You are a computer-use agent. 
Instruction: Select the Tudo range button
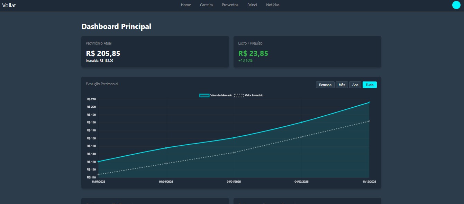tap(370, 85)
